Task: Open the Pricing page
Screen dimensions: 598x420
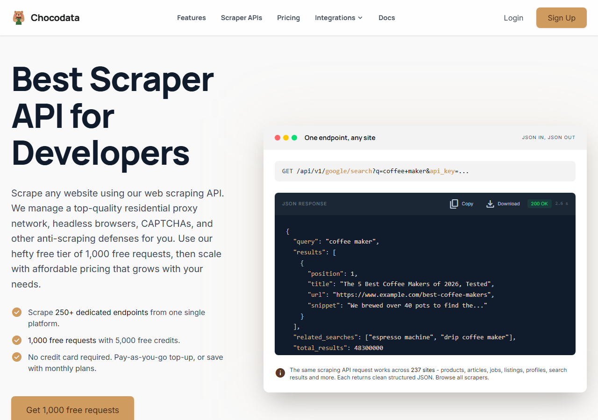Action: coord(288,18)
